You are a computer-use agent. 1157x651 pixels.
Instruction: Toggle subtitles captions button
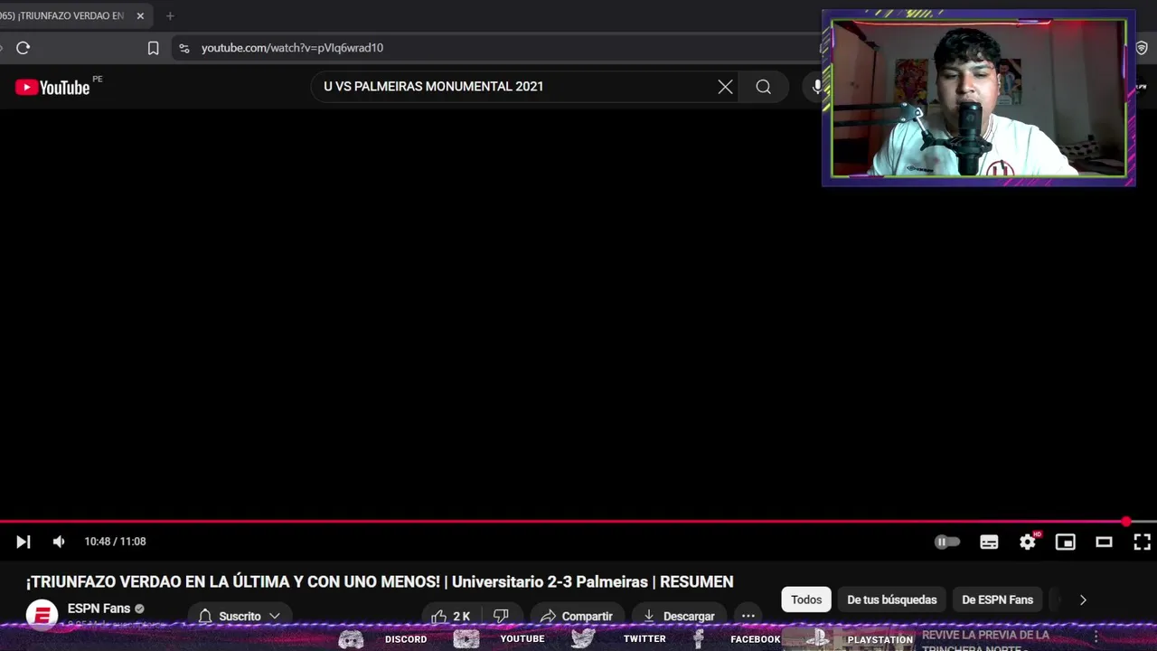[x=989, y=542]
